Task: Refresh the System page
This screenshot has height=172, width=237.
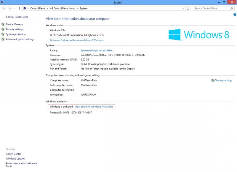Action: (x=188, y=9)
